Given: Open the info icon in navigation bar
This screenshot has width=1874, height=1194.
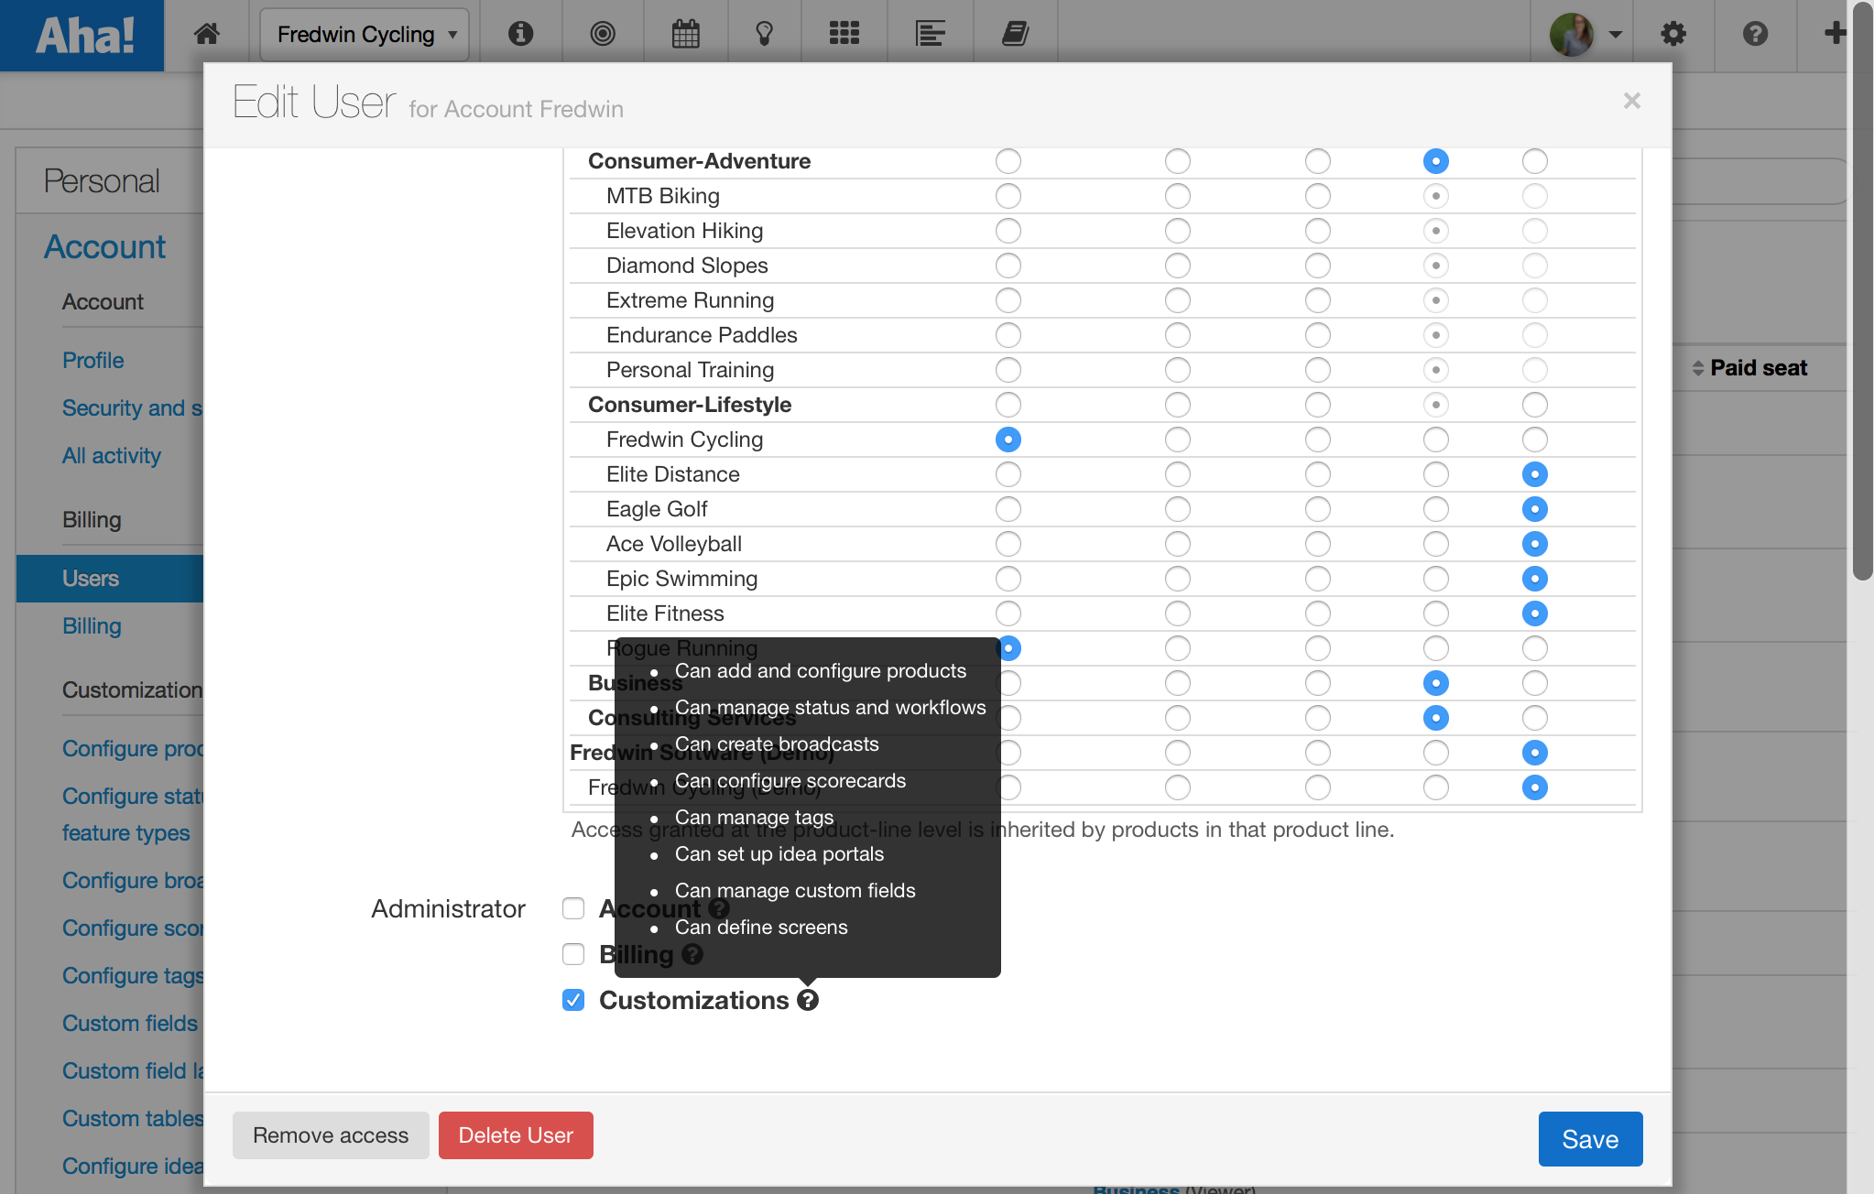Looking at the screenshot, I should [520, 34].
